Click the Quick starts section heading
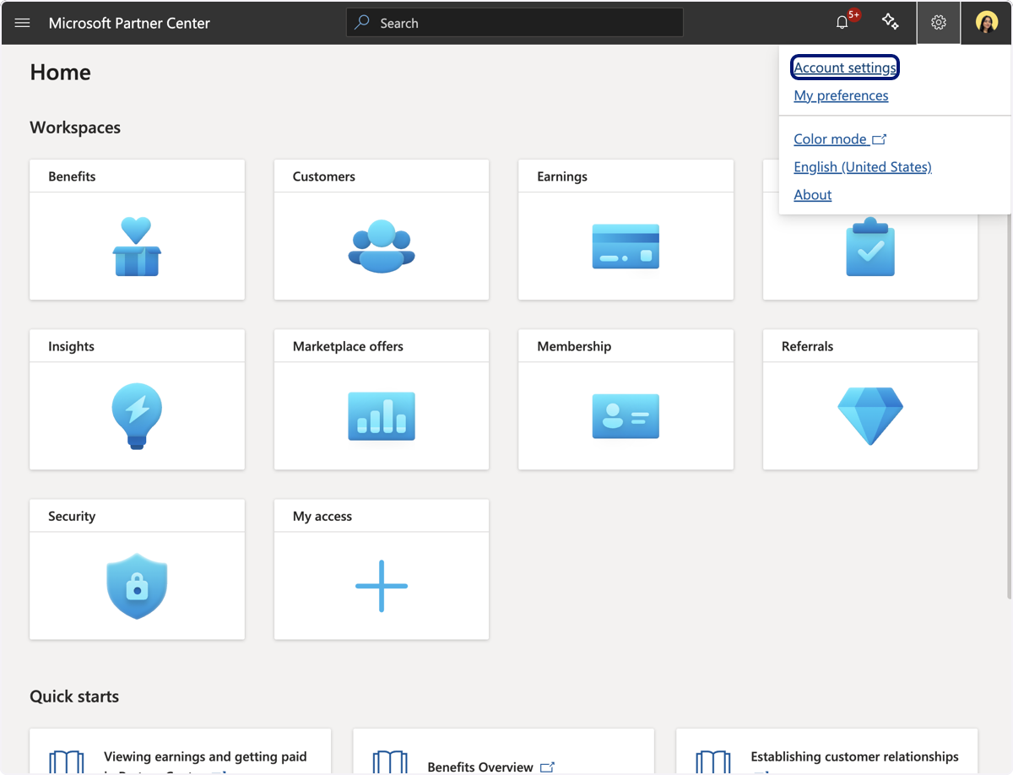Screen dimensions: 1013x775 (x=74, y=696)
